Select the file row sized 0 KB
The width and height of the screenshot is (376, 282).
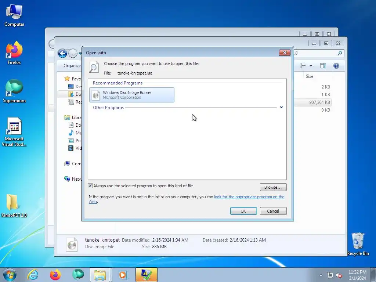[x=313, y=110]
